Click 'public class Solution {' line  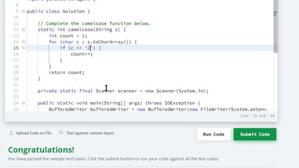58,11
